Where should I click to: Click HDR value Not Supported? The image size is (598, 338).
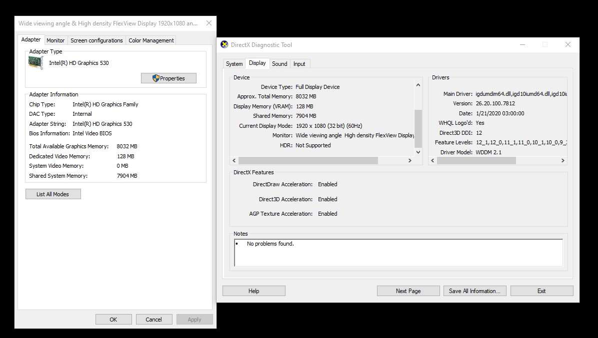pyautogui.click(x=313, y=145)
